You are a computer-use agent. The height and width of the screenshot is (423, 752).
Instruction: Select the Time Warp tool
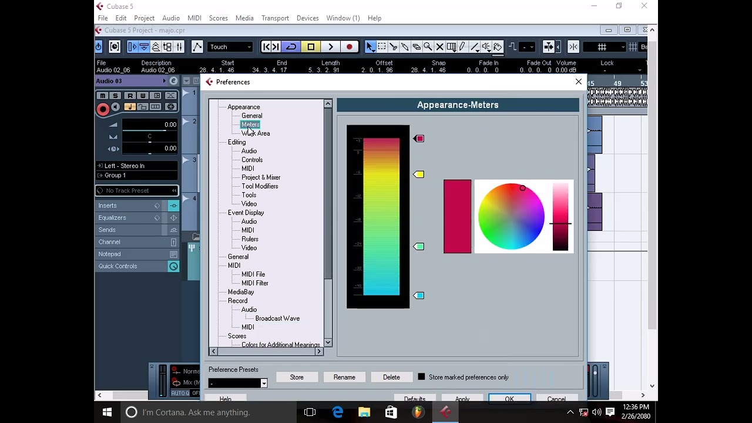click(x=451, y=47)
